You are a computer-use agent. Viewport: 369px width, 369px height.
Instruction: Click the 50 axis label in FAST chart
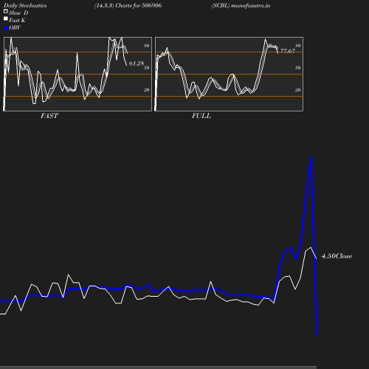[x=147, y=68]
